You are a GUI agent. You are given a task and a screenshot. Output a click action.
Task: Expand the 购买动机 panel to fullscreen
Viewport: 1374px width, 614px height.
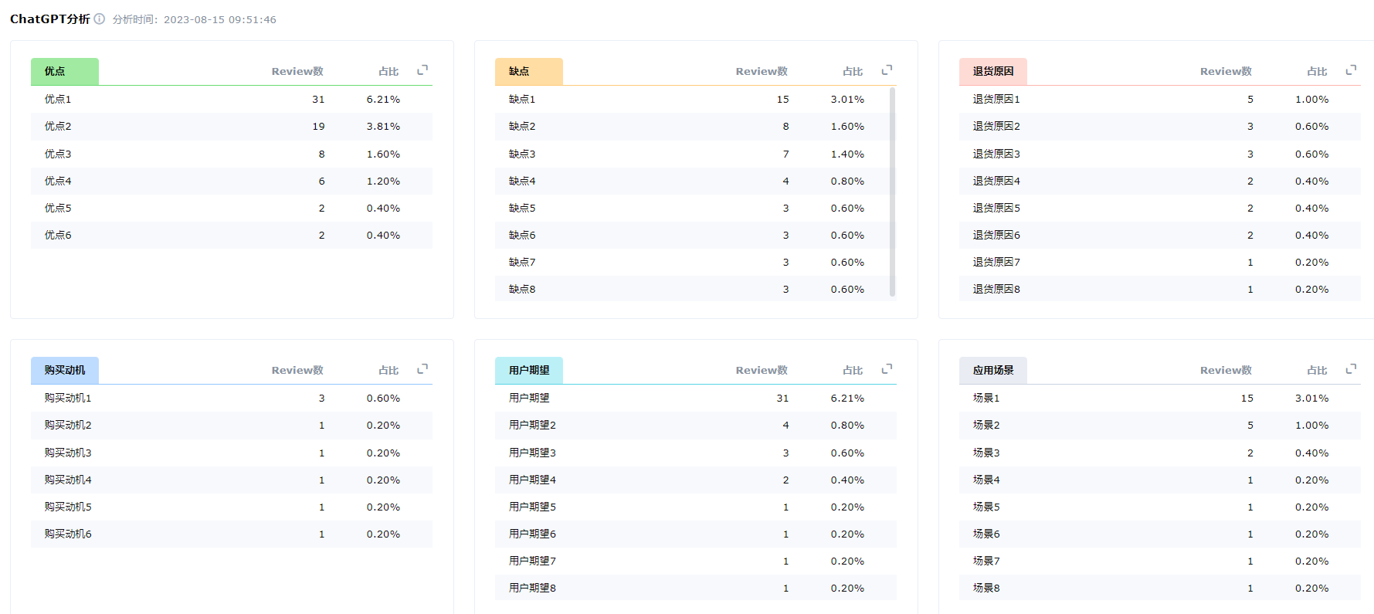pos(422,369)
